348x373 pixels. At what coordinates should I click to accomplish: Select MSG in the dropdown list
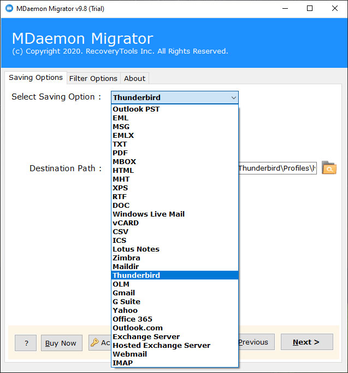[x=175, y=127]
